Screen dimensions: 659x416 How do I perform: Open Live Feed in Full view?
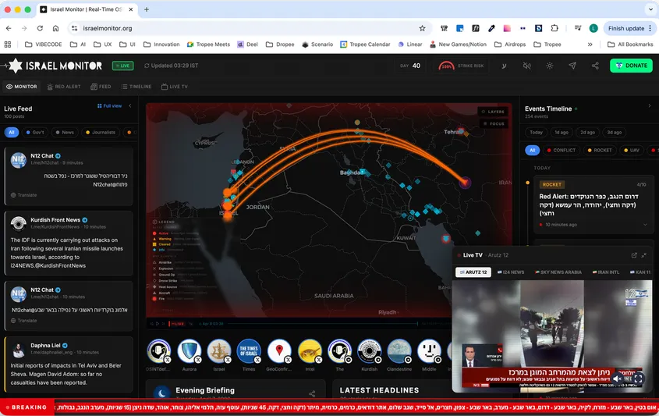[x=110, y=106]
